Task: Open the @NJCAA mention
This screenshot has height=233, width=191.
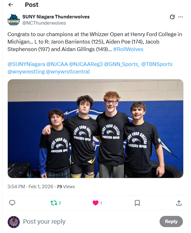Action: coord(57,64)
